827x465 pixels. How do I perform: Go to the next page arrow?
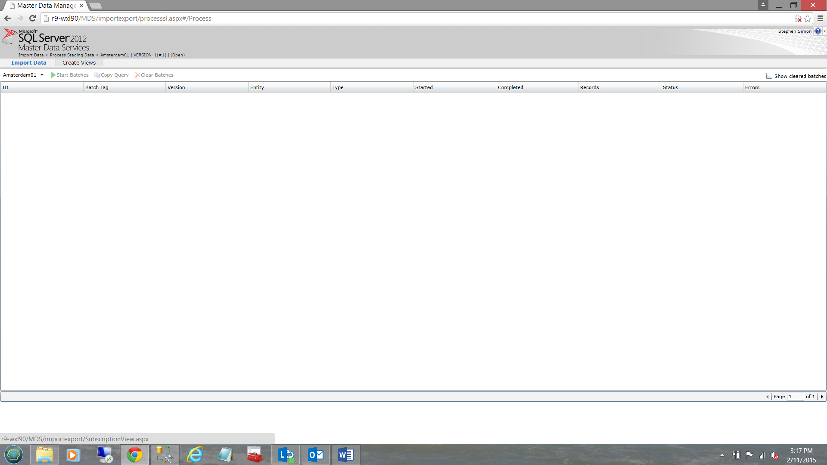(x=822, y=397)
